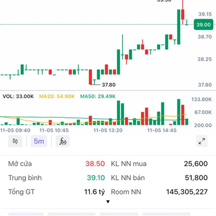Tap the Mở cửa value 38.50
This screenshot has height=216, width=216.
pos(95,164)
